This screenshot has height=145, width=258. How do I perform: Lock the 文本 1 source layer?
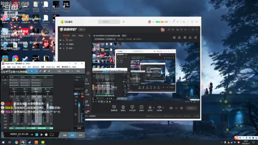pyautogui.click(x=64, y=40)
